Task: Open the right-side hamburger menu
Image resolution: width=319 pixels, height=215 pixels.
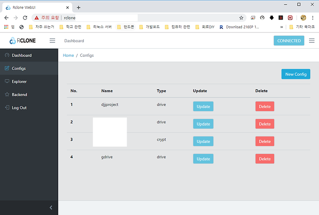Action: [311, 41]
